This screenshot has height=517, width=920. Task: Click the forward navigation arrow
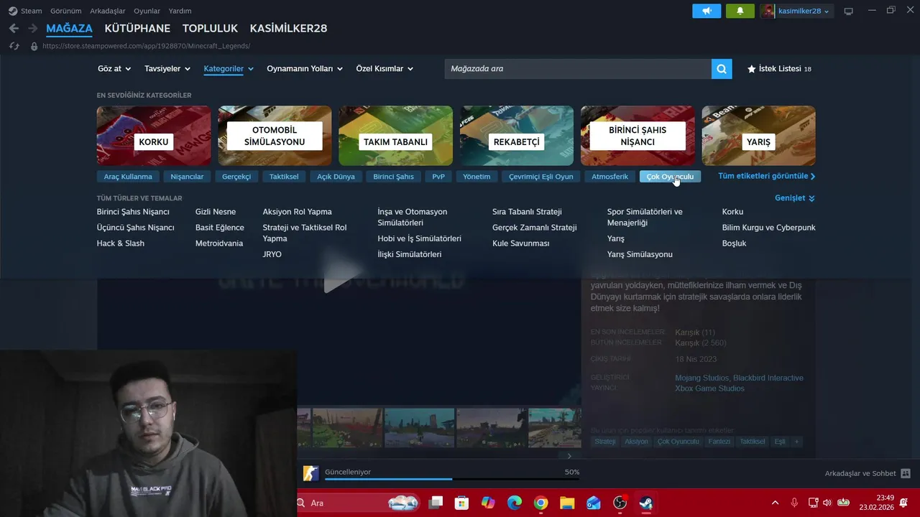click(32, 28)
